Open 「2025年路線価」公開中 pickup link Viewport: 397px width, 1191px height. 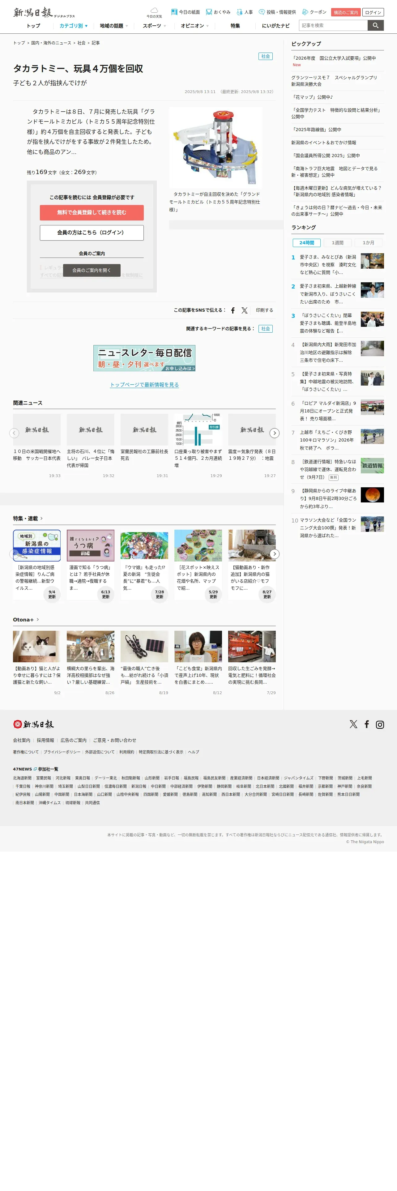coord(316,130)
